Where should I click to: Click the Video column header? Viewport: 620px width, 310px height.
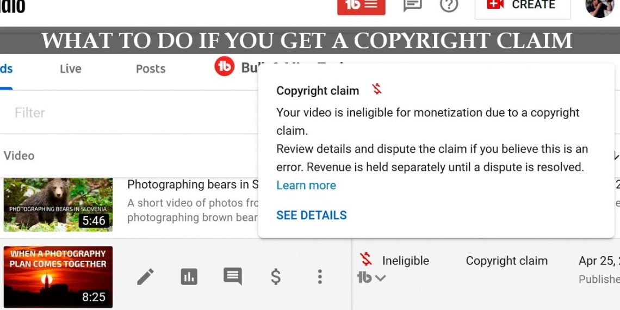19,156
